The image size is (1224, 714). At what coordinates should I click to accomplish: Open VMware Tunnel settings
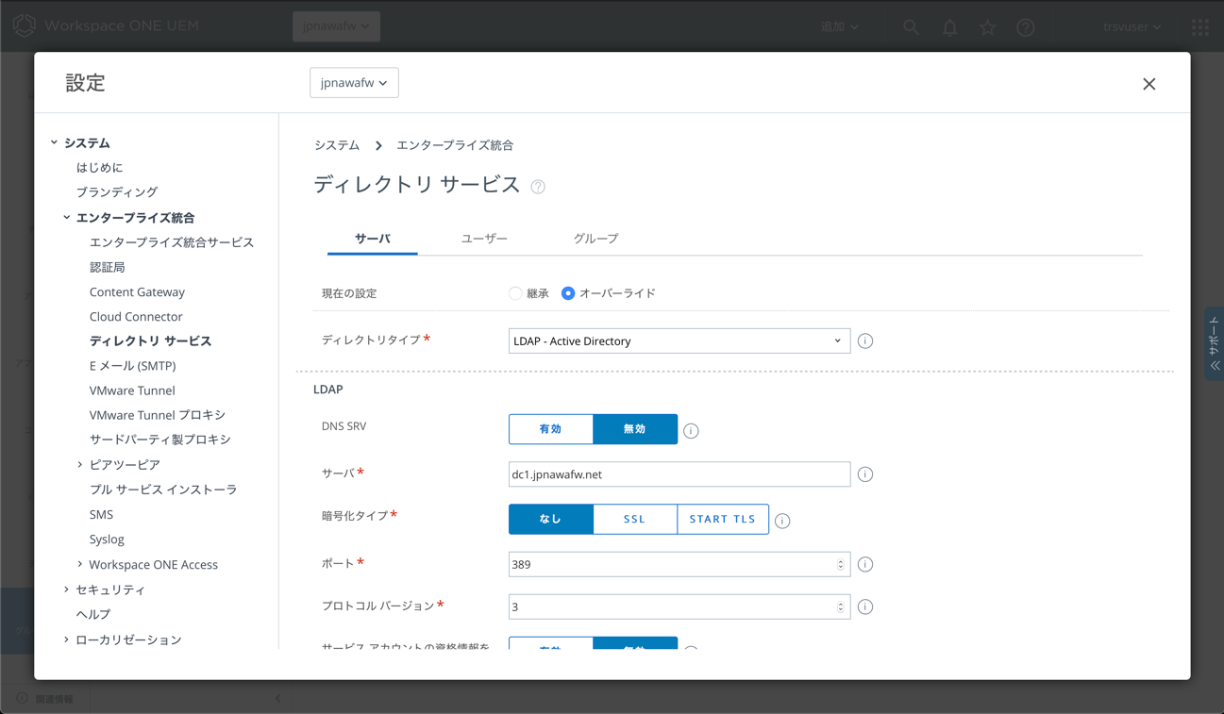click(x=132, y=390)
